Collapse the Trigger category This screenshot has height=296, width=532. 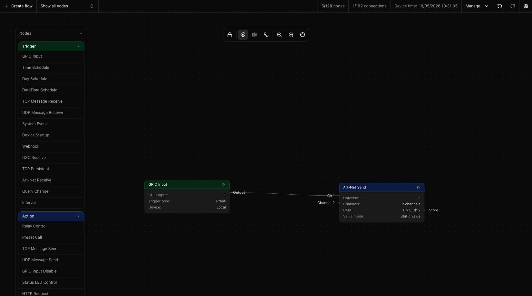(x=78, y=46)
